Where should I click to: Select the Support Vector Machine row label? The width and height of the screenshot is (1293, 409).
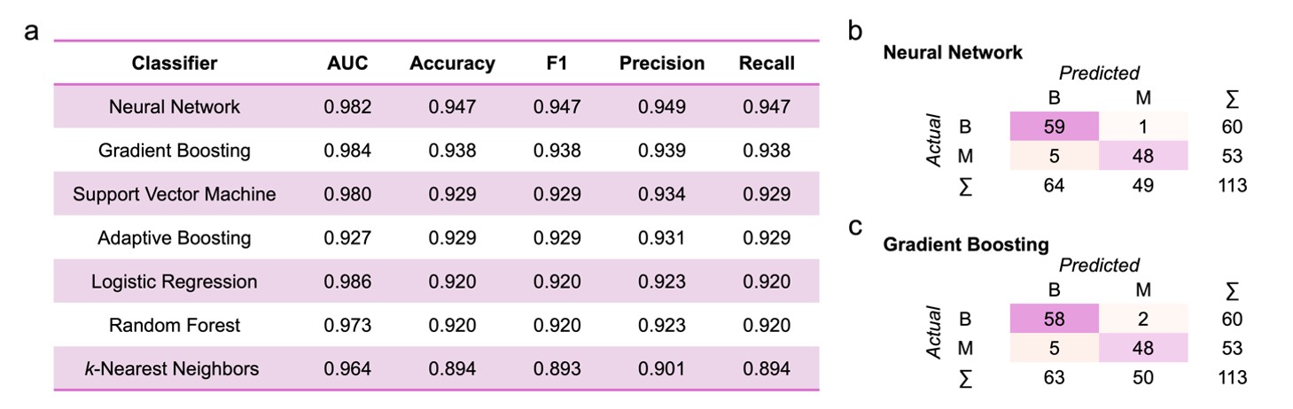coord(175,194)
